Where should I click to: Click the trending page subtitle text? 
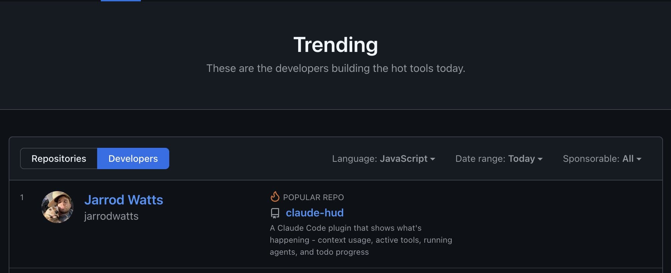coord(335,68)
